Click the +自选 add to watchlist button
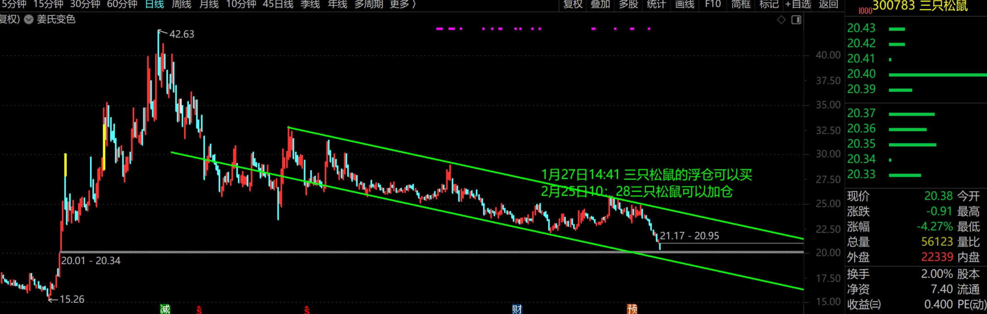Image resolution: width=987 pixels, height=314 pixels. tap(798, 5)
